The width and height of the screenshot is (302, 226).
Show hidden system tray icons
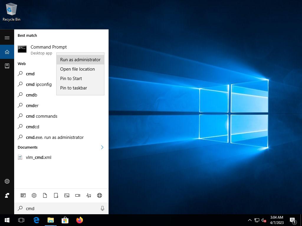[x=250, y=220]
